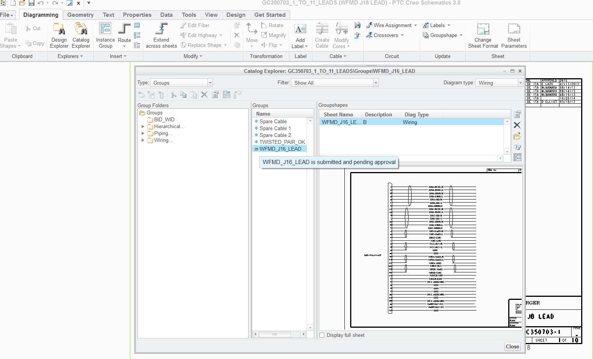The image size is (593, 359).
Task: Switch to the Tools tab
Action: pyautogui.click(x=189, y=15)
